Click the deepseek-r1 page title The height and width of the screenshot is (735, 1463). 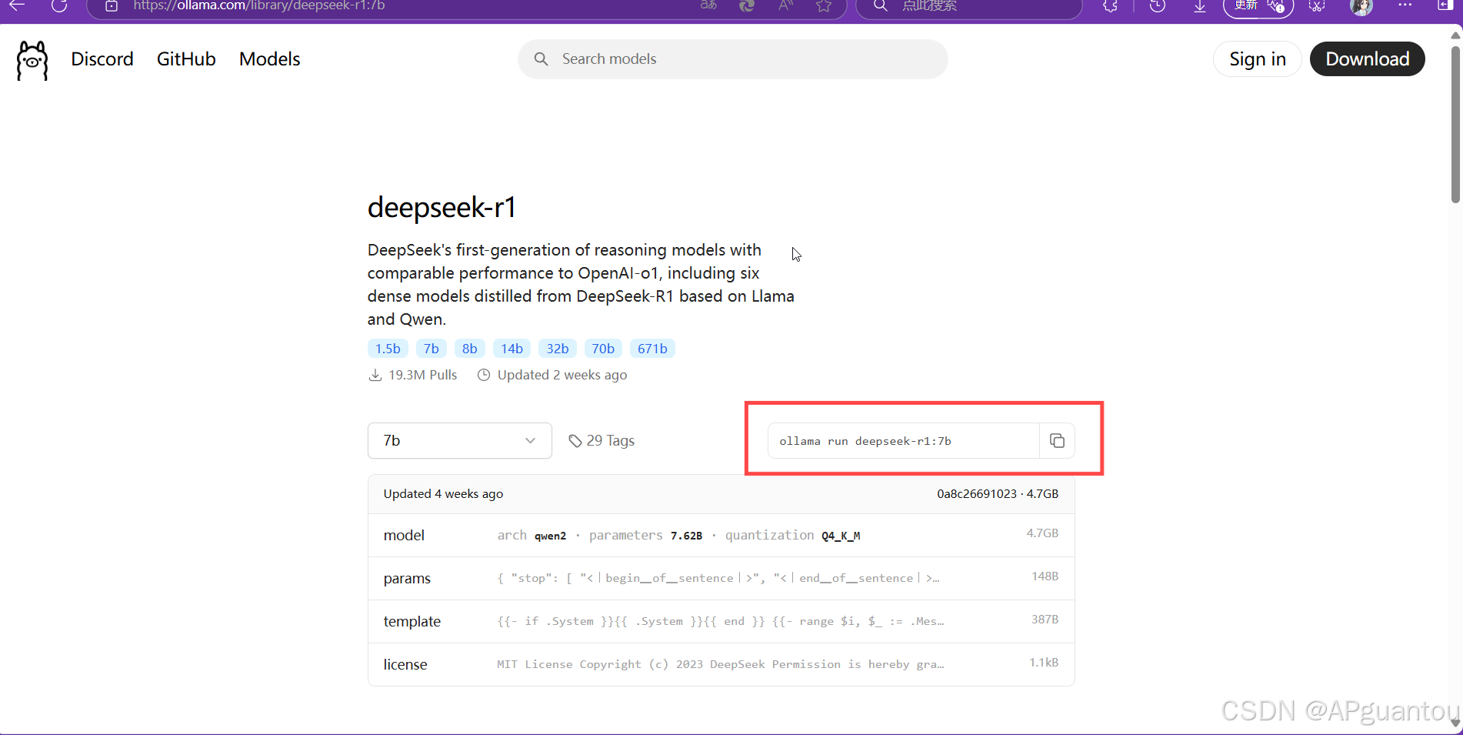point(442,207)
